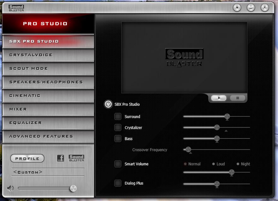Close the Sound Blaster control panel

(x=265, y=8)
